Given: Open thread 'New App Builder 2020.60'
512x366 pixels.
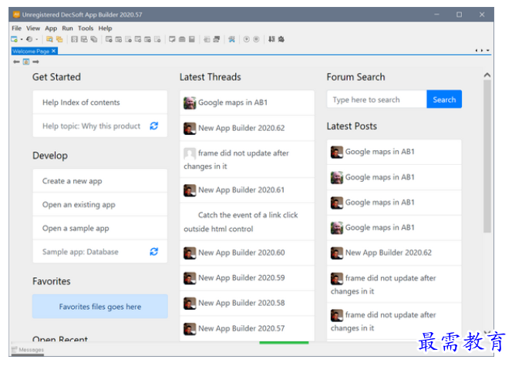Looking at the screenshot, I should (x=247, y=253).
